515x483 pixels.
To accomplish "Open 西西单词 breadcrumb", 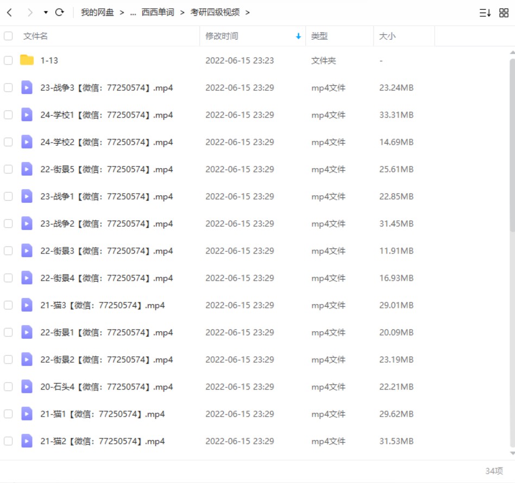I will point(158,13).
